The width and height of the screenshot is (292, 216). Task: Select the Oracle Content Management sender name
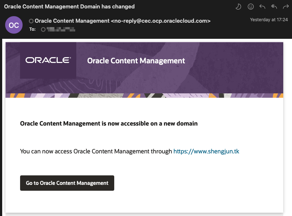[x=72, y=21]
